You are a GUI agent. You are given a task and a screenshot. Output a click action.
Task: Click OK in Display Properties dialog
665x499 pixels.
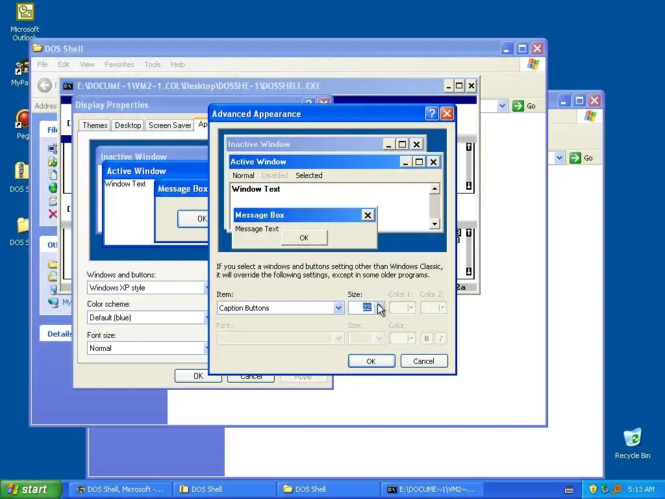(198, 376)
